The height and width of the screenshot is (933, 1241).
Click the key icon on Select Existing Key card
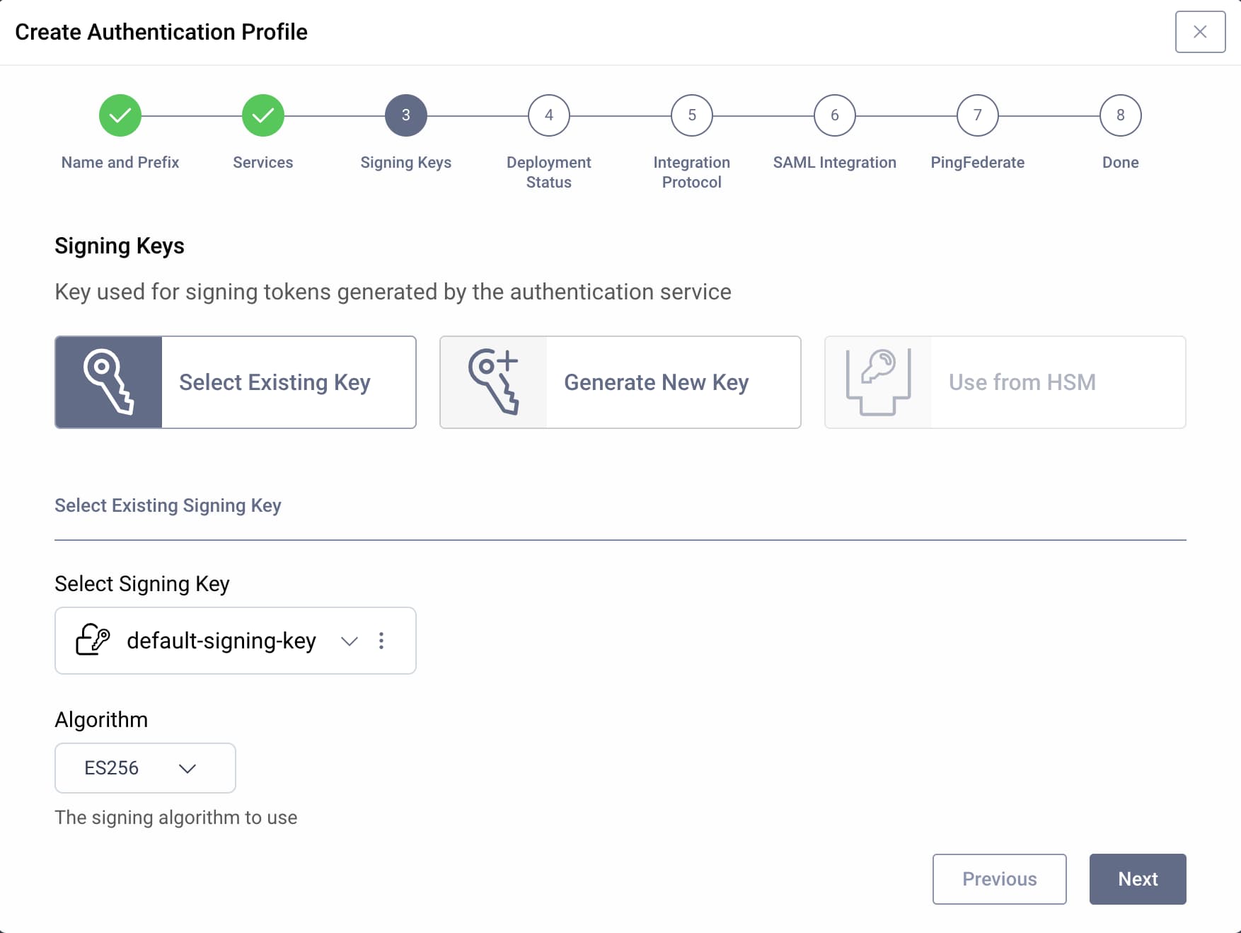[x=108, y=382]
